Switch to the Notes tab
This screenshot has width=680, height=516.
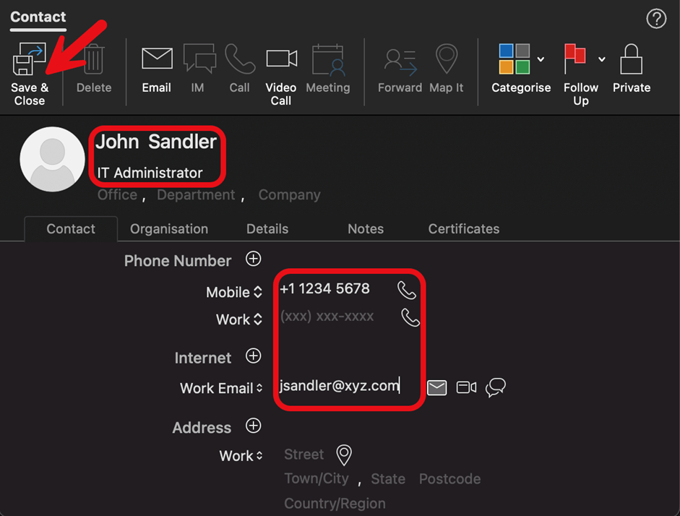pyautogui.click(x=366, y=228)
